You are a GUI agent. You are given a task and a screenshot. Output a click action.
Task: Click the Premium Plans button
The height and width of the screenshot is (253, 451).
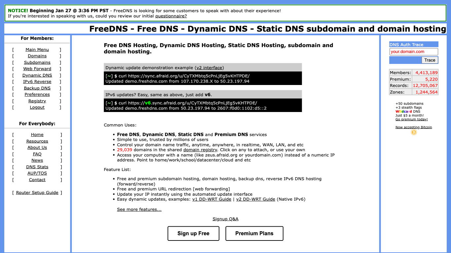(254, 234)
